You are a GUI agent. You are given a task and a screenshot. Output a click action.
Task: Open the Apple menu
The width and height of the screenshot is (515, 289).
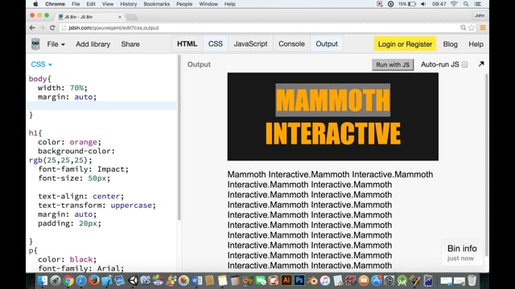35,4
